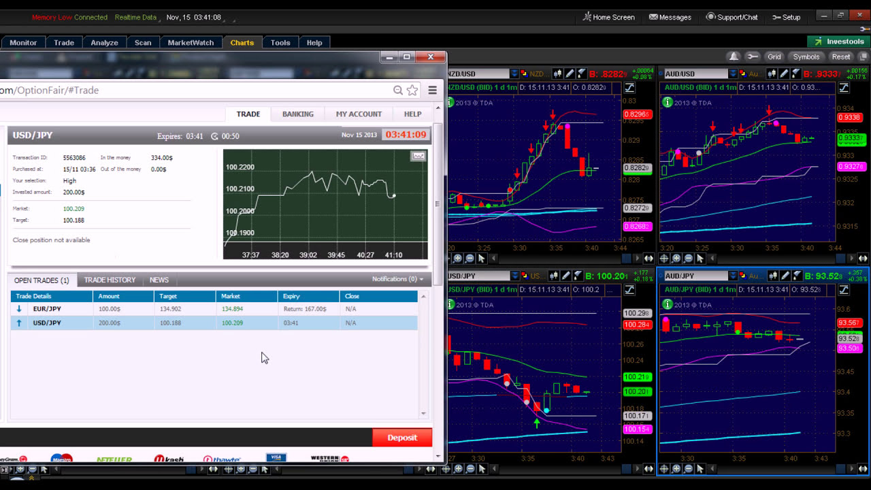
Task: Toggle price axis scale icon on AUD/JPY chart
Action: click(844, 289)
